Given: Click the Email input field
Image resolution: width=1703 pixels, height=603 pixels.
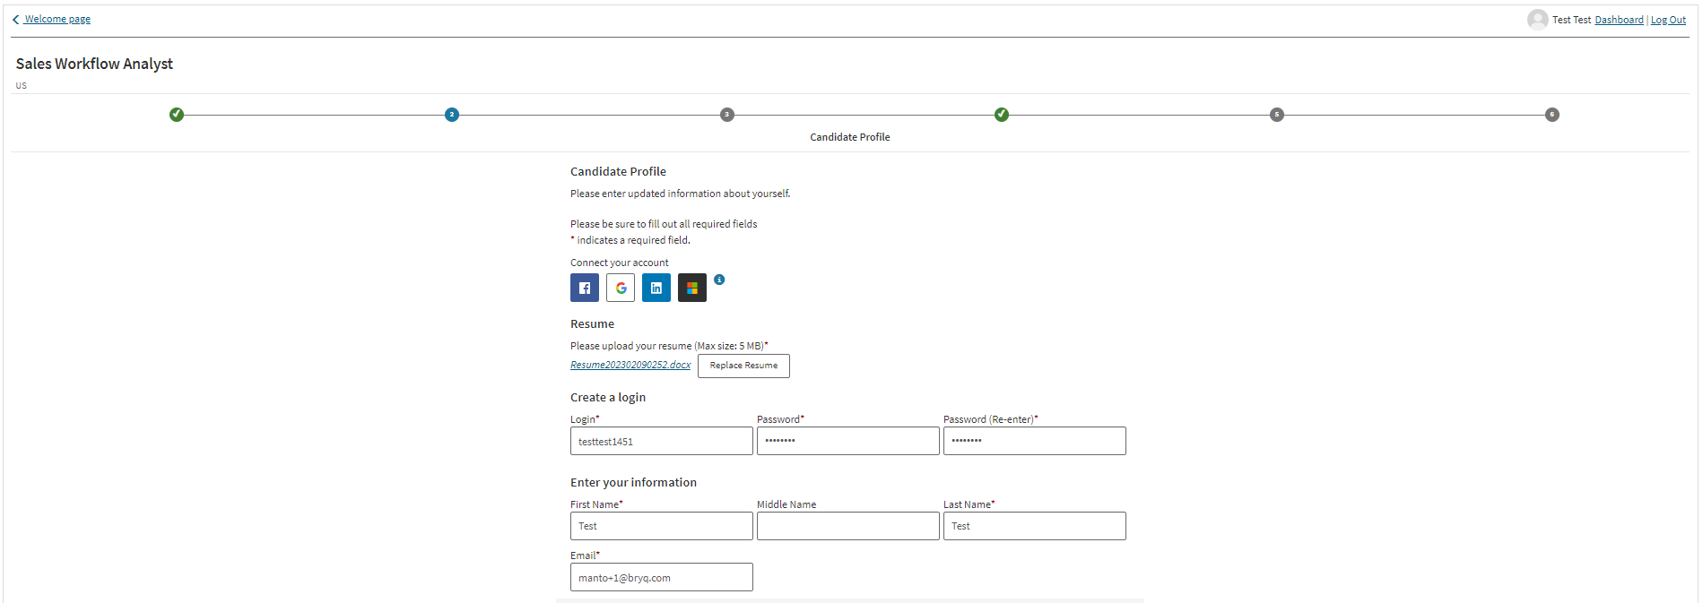Looking at the screenshot, I should point(662,578).
